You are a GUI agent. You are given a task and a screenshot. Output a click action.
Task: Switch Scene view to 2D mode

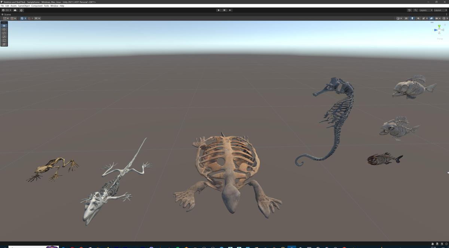click(x=406, y=18)
